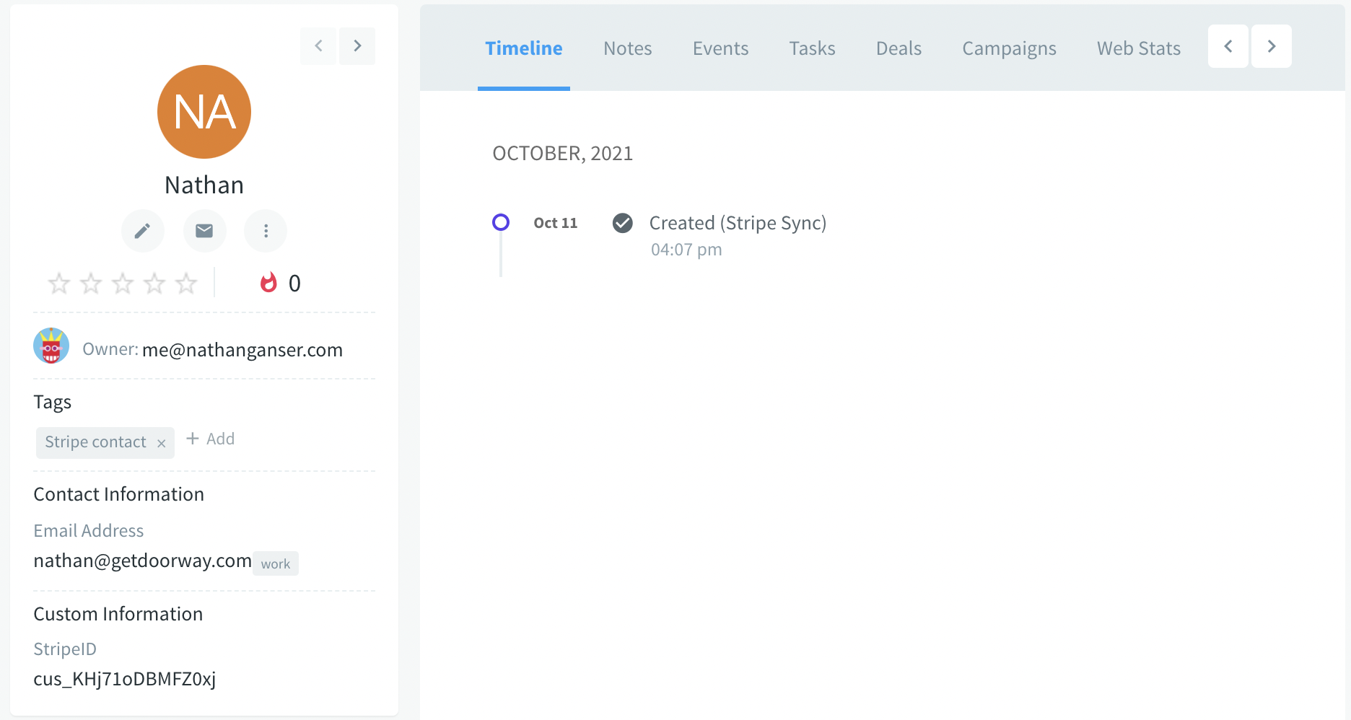This screenshot has width=1351, height=720.
Task: Click the Created (Stripe Sync) event
Action: pos(738,223)
